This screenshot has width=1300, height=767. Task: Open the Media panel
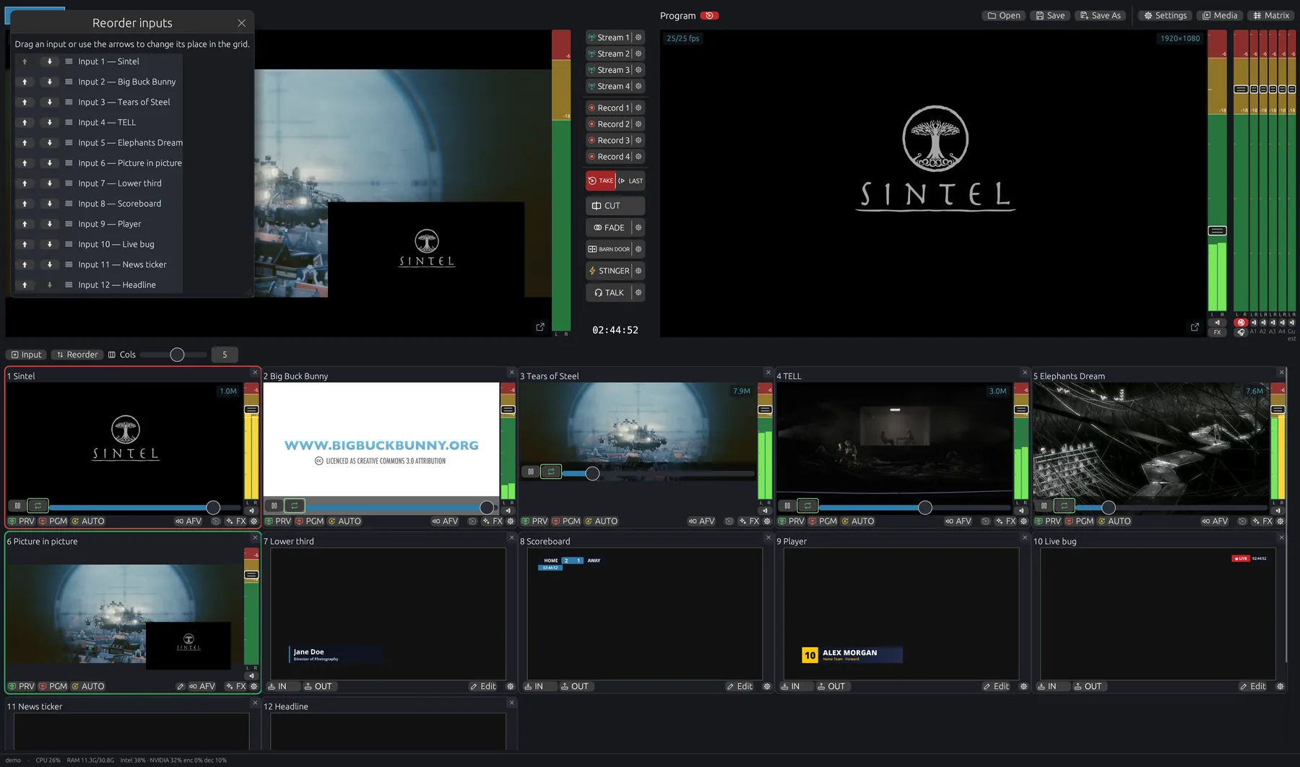click(1220, 15)
